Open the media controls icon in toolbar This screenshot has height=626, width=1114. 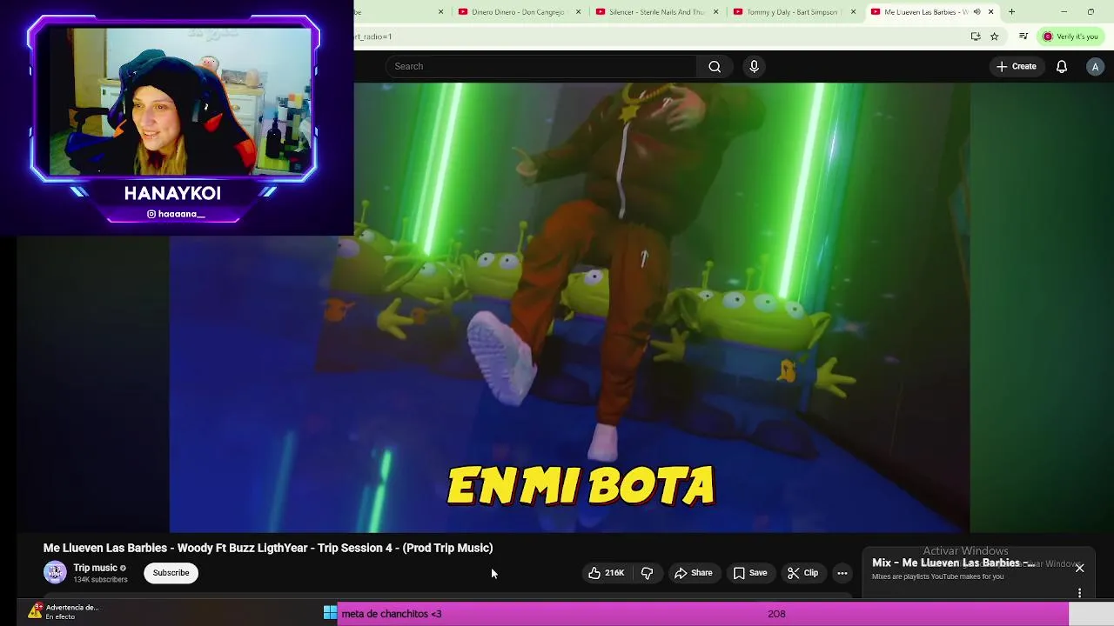(1023, 37)
